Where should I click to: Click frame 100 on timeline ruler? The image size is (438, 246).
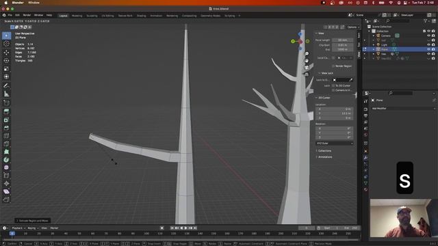[x=146, y=234]
